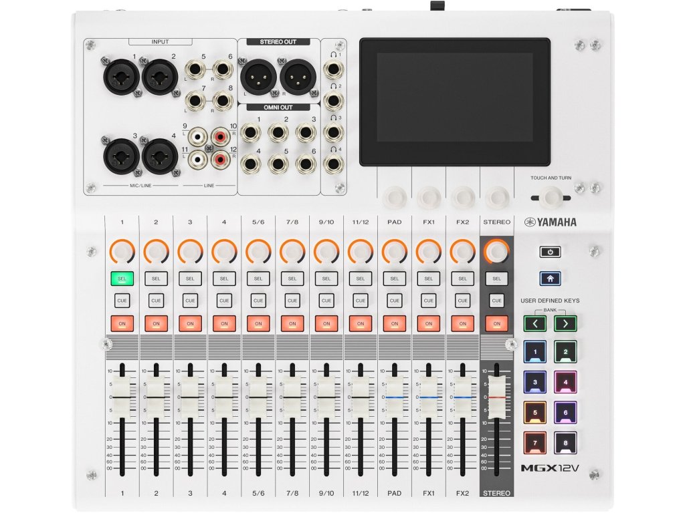This screenshot has width=685, height=513.
Task: Enable CUE on FX1 channel
Action: (429, 301)
